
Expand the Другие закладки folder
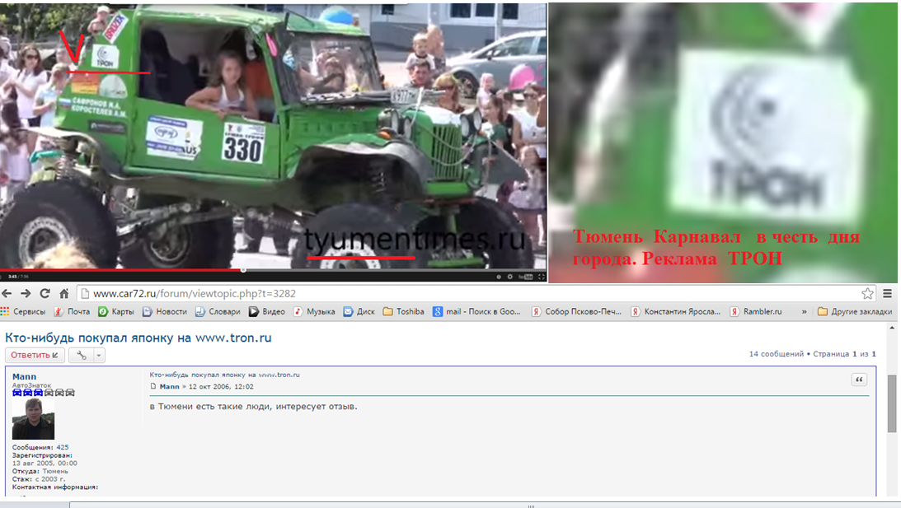[x=855, y=312]
